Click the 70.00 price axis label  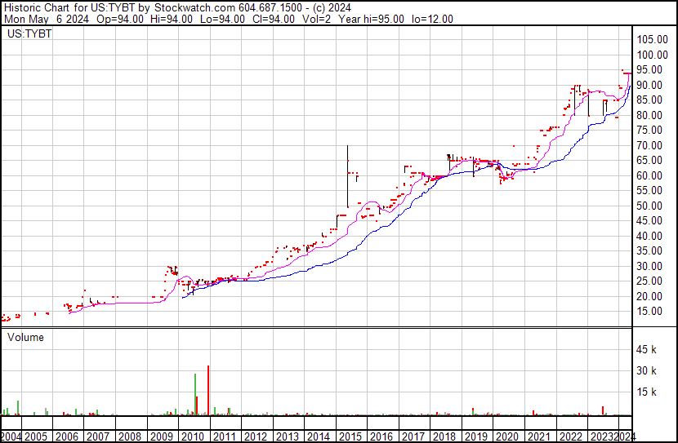(x=649, y=145)
